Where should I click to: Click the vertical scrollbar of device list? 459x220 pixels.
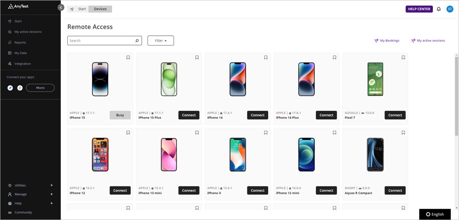click(456, 97)
